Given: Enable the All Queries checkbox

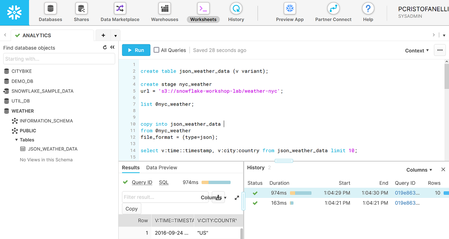Looking at the screenshot, I should point(156,50).
